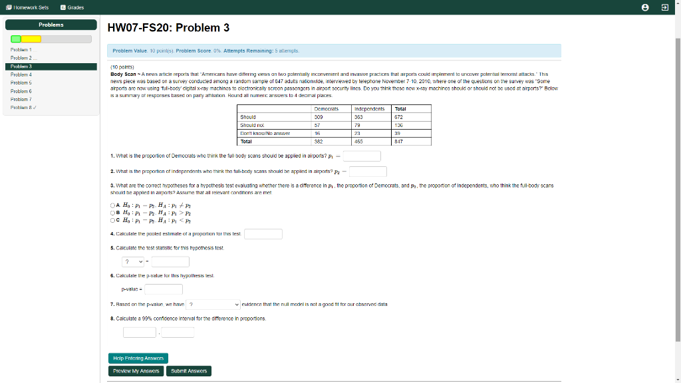This screenshot has height=383, width=681.
Task: Switch to Problem 4 in the sidebar
Action: click(21, 74)
